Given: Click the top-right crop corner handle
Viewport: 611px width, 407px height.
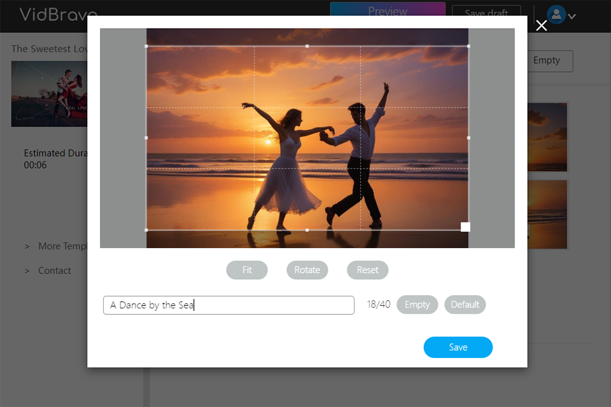Looking at the screenshot, I should pos(468,46).
